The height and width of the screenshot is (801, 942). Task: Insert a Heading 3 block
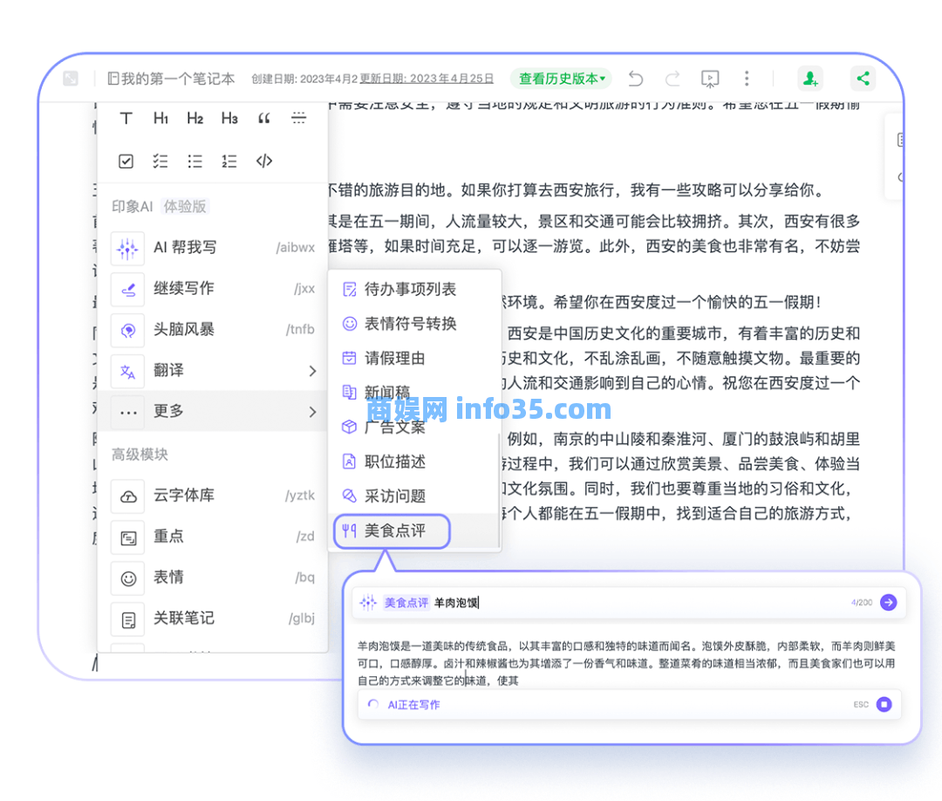229,119
